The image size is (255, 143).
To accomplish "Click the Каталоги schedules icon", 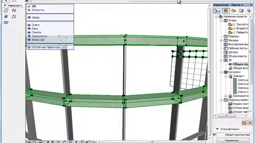I will coord(226,72).
